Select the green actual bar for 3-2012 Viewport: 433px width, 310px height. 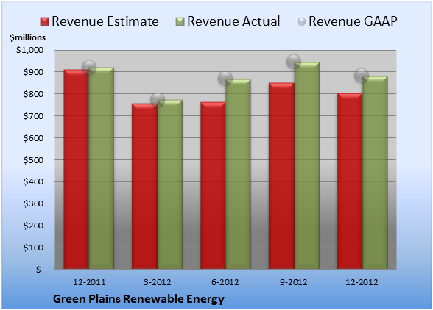(170, 184)
